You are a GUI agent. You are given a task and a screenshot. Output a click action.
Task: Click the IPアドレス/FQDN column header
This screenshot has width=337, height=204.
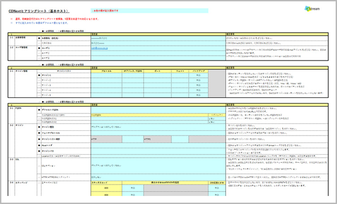[133, 71]
